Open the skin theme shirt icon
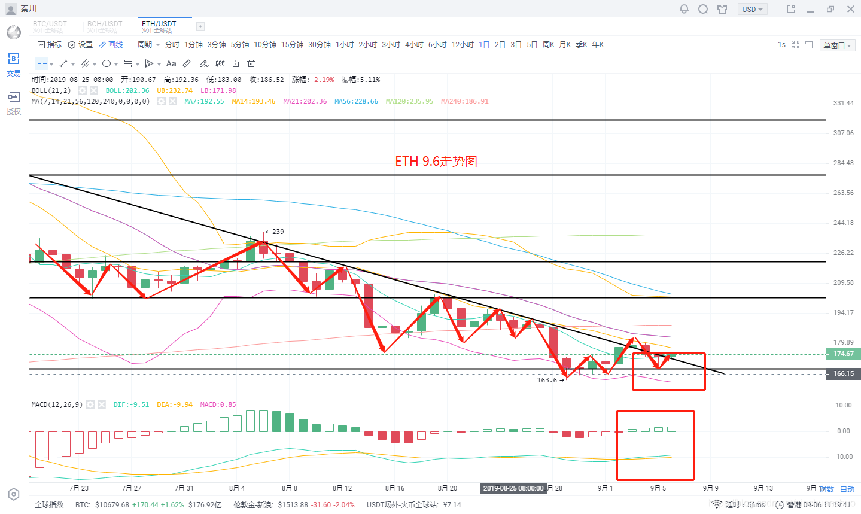The height and width of the screenshot is (514, 861). (x=722, y=9)
